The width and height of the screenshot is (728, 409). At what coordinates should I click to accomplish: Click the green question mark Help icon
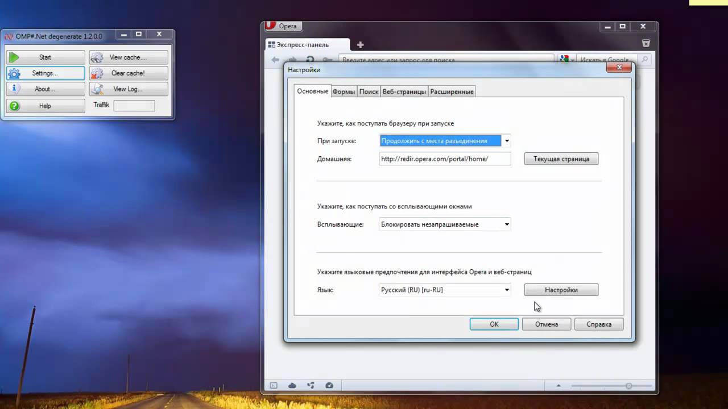click(14, 106)
